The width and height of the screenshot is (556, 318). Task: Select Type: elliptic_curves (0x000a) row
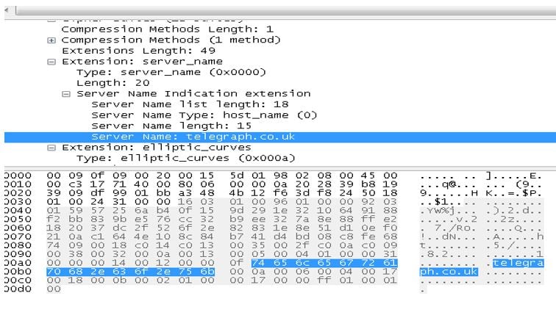click(186, 158)
